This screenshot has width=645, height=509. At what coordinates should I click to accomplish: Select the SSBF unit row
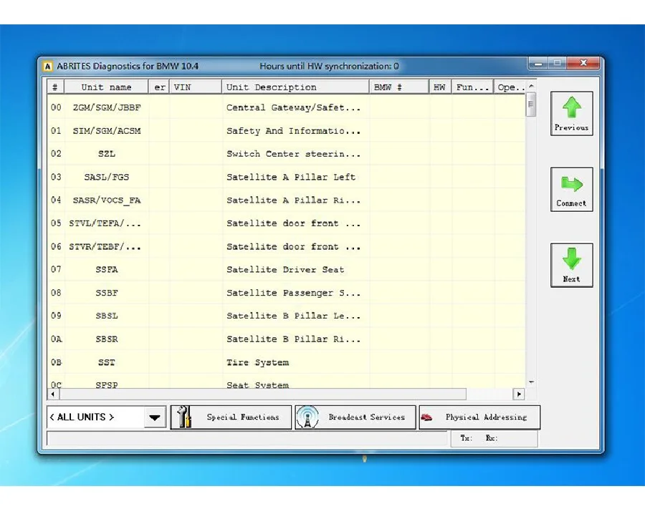coord(286,293)
